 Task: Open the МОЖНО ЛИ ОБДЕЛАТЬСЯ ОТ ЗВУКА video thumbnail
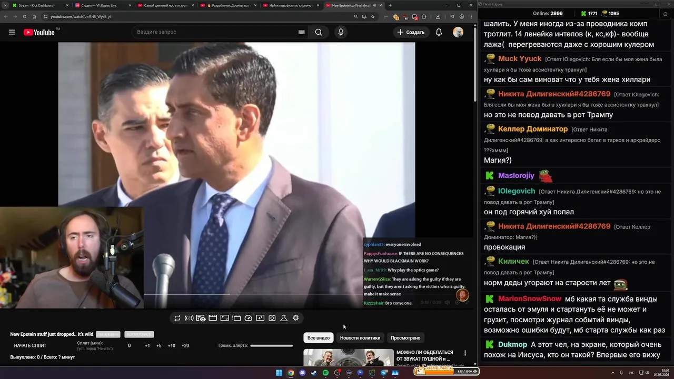click(x=348, y=357)
